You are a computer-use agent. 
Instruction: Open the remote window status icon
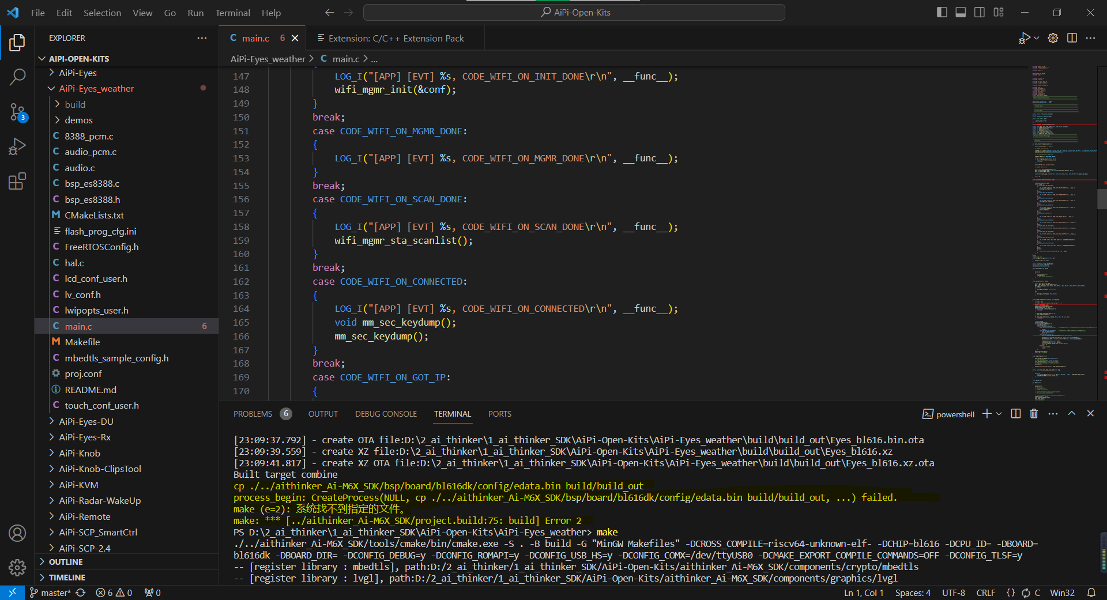[x=12, y=593]
